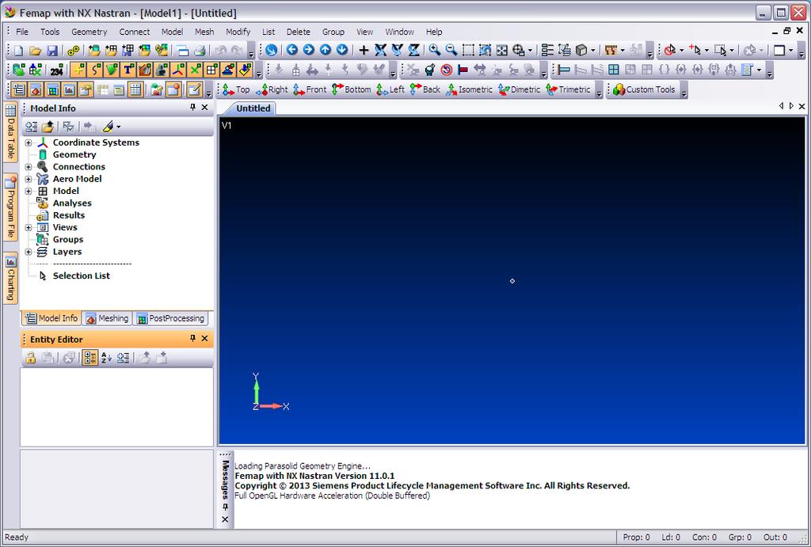Click the Custom Tools colored cubes button
The width and height of the screenshot is (811, 547).
[645, 89]
